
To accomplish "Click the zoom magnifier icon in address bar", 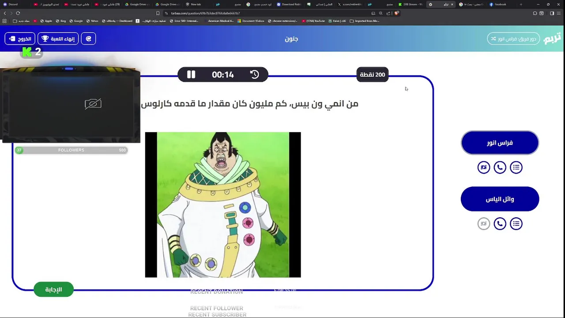I will [380, 13].
